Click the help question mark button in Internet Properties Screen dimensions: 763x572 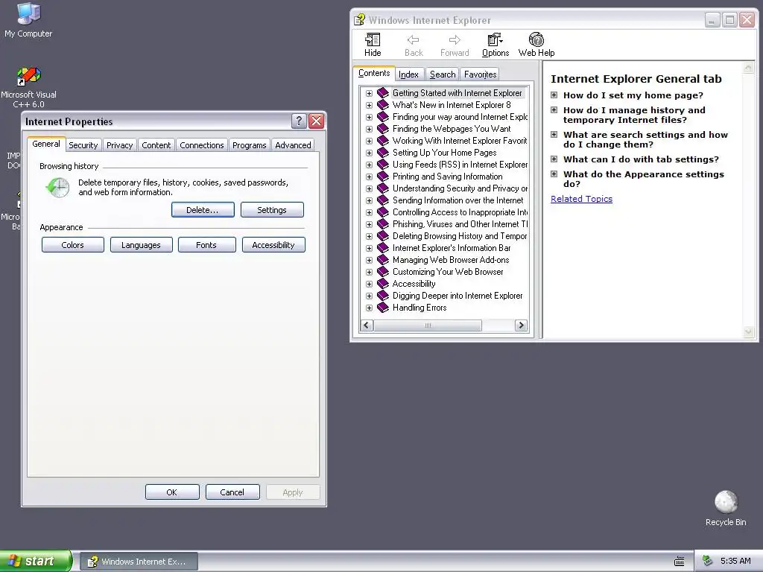(299, 121)
